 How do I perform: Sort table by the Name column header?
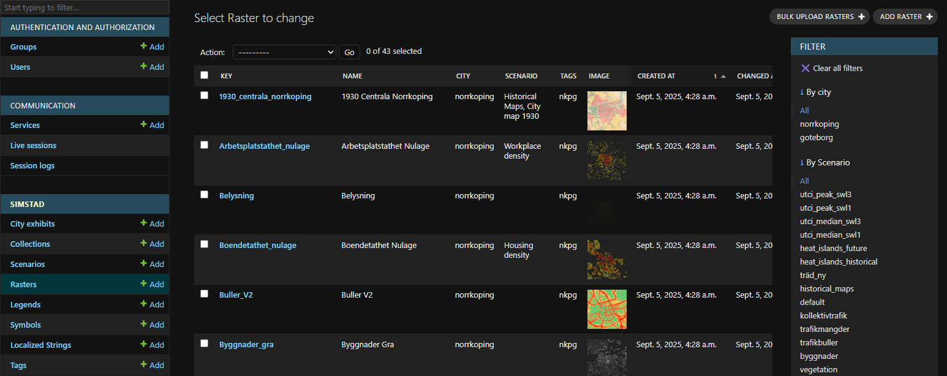click(x=352, y=76)
